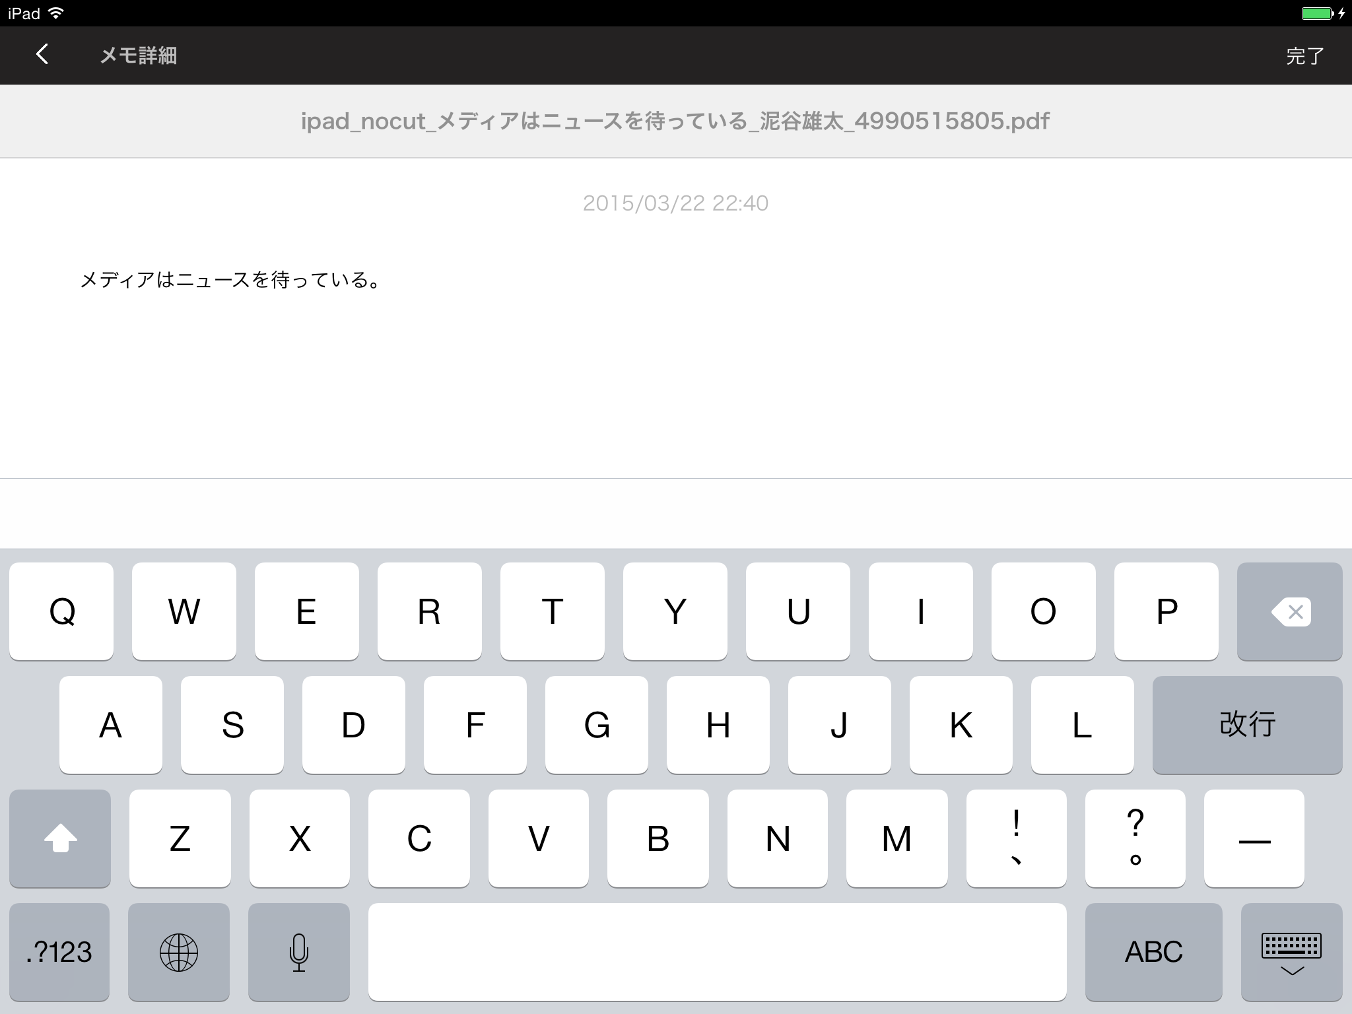The height and width of the screenshot is (1014, 1352).
Task: Tap the D key
Action: pos(354,725)
